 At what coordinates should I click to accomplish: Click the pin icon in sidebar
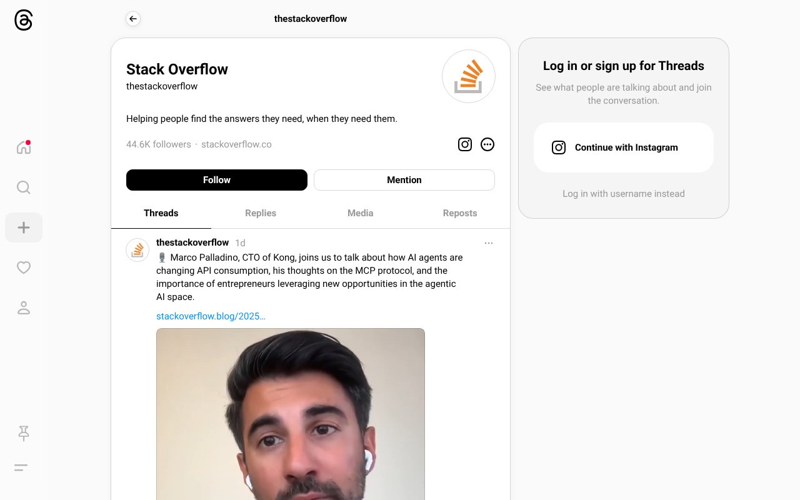click(24, 433)
